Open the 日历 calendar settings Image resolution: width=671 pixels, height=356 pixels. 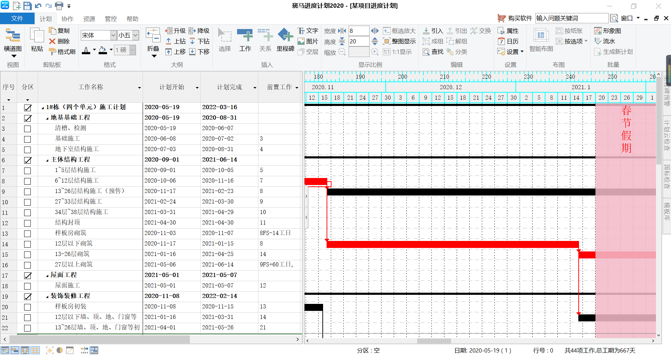pyautogui.click(x=508, y=41)
